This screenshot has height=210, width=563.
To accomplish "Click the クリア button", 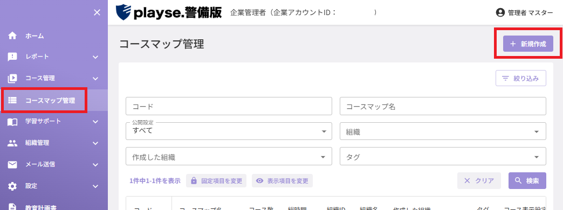I will (479, 180).
